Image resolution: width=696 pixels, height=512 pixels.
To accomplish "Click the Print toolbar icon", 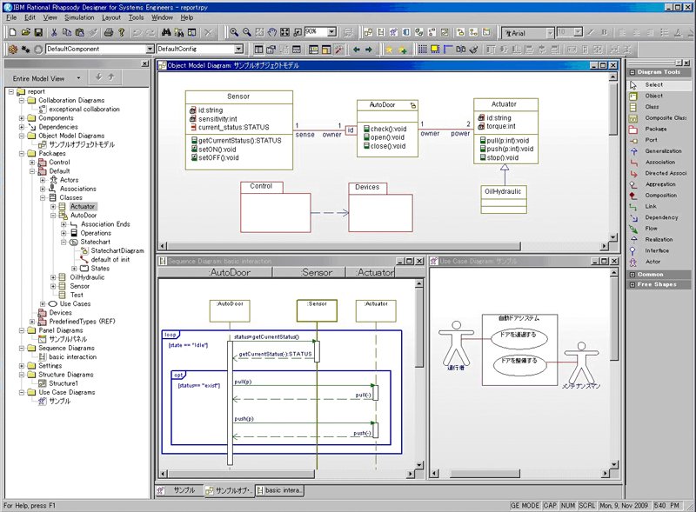I will [x=108, y=32].
